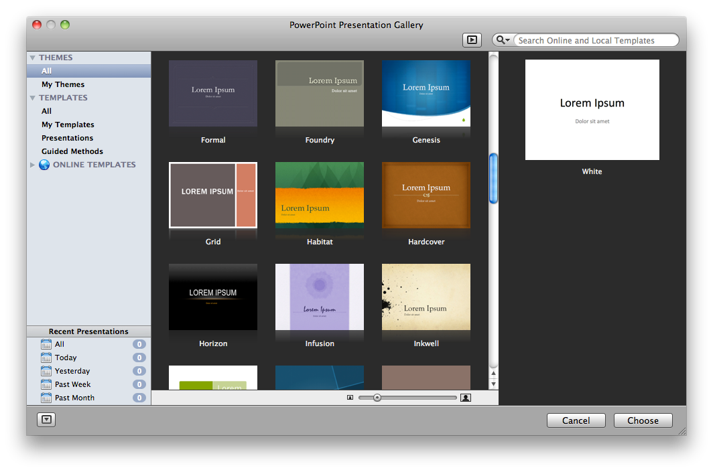Click the count badge next to Today
The image size is (713, 472).
139,358
